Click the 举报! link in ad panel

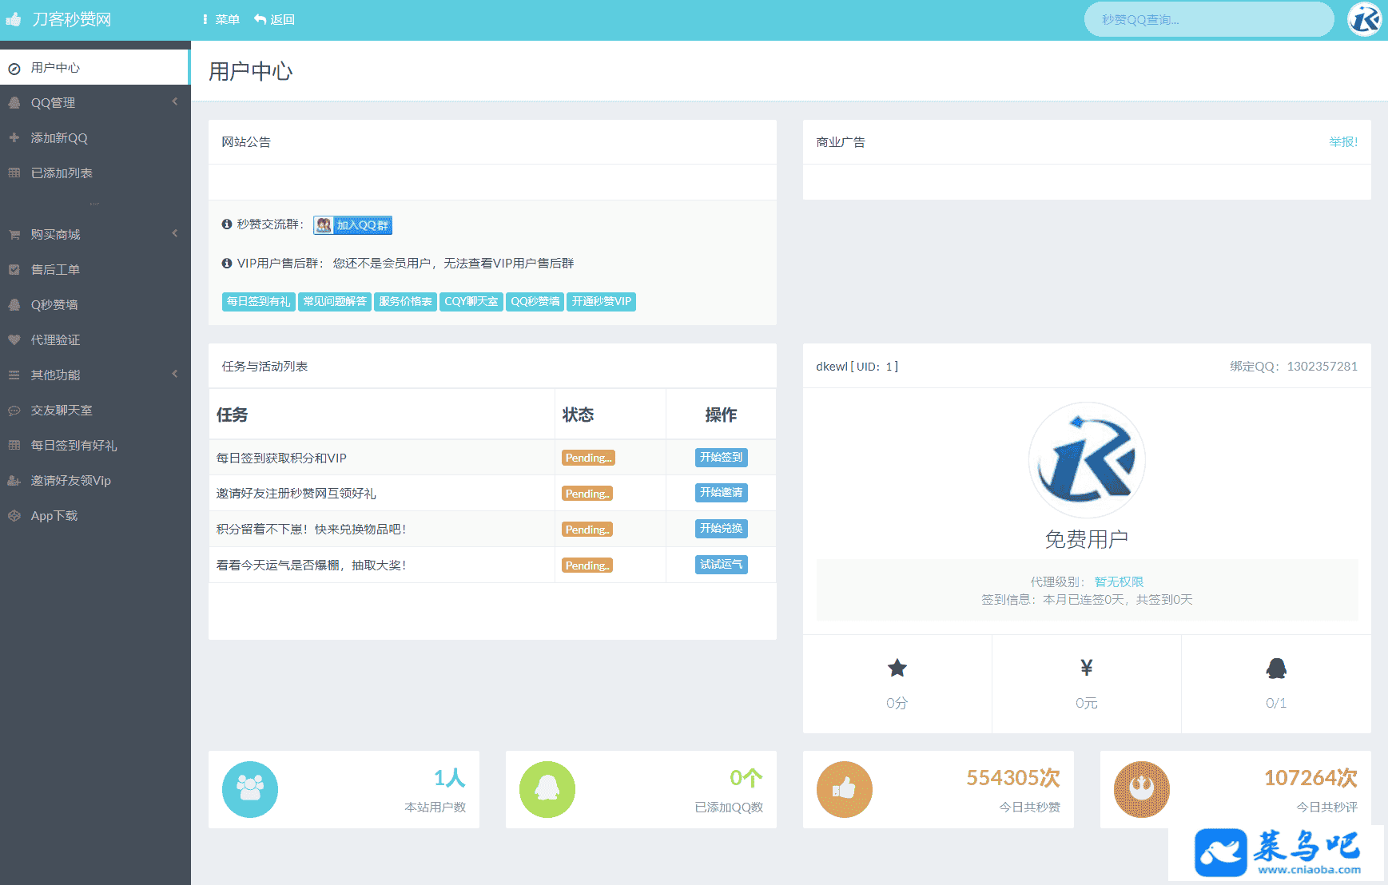coord(1342,141)
